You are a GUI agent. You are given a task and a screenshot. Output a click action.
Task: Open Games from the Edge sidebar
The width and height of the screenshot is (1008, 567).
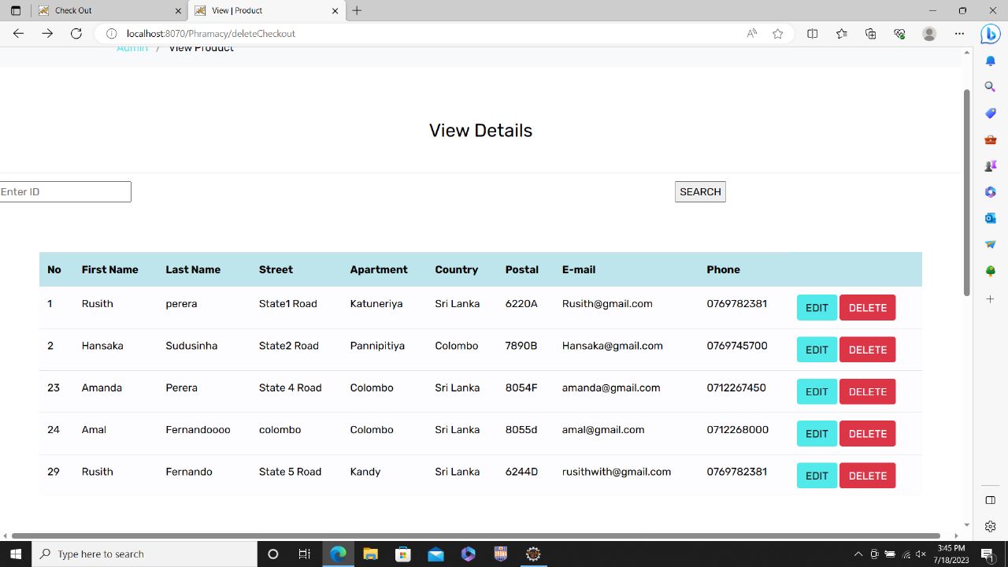[x=990, y=165]
